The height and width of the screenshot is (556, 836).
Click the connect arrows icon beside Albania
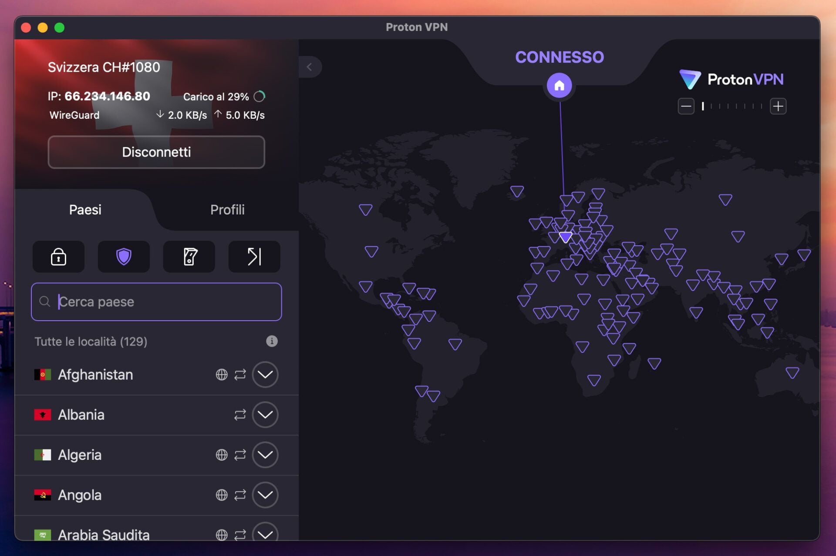tap(240, 415)
